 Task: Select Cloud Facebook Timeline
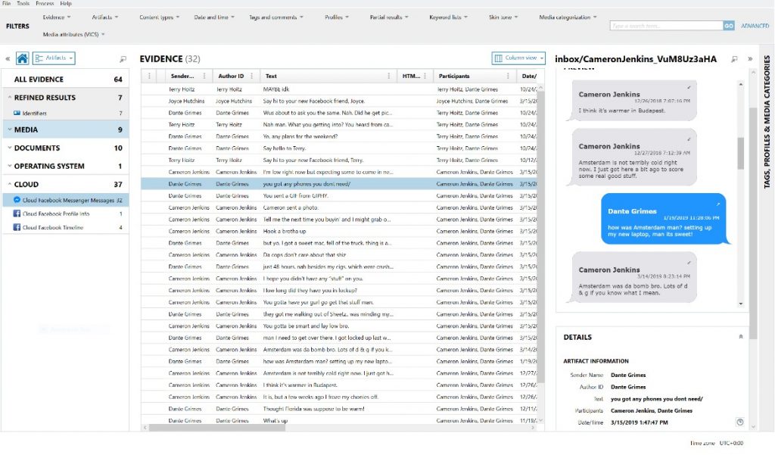point(66,227)
